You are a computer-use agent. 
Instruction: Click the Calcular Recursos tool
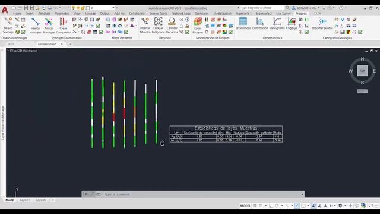172,25
